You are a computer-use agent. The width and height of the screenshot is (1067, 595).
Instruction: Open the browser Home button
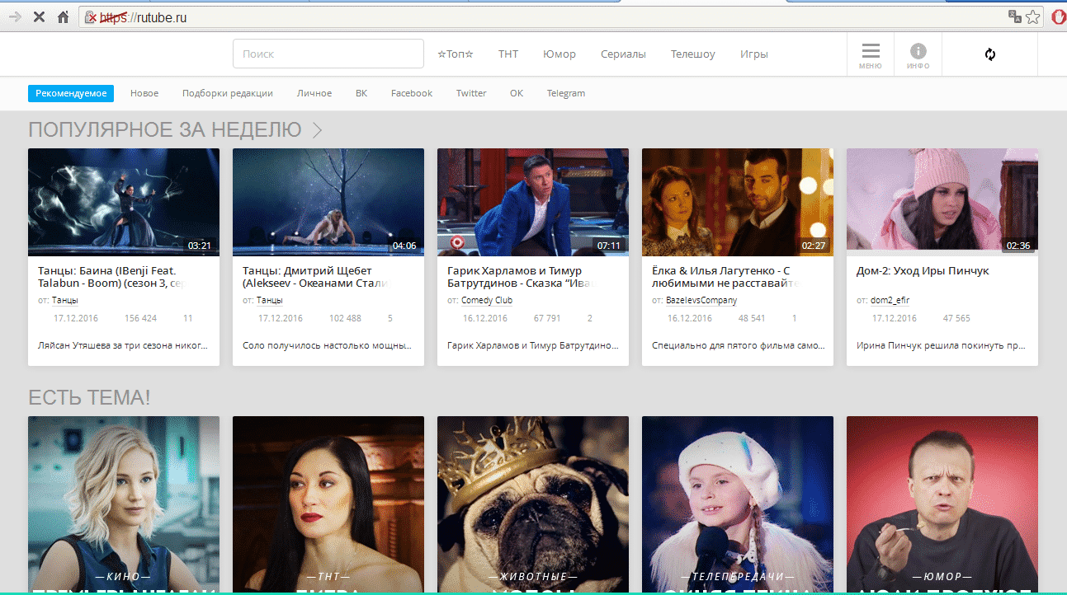(63, 16)
